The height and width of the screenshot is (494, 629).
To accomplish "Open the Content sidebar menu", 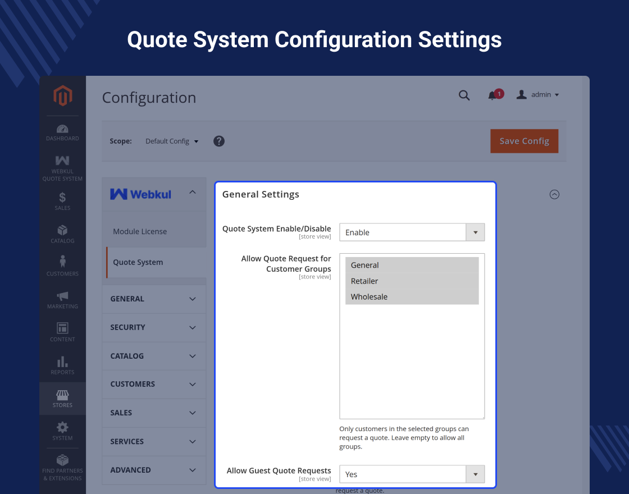I will click(x=62, y=332).
